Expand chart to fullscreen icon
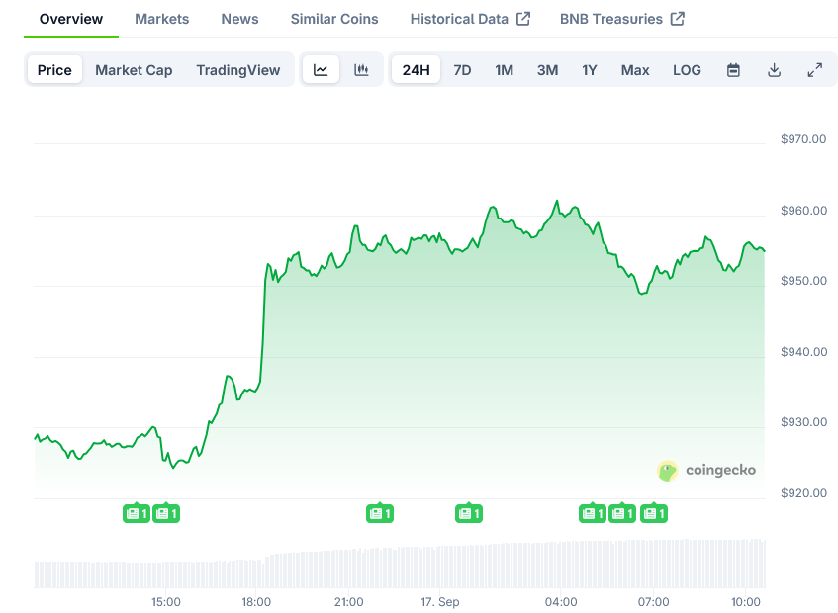Viewport: 838px width, 613px height. click(x=814, y=70)
